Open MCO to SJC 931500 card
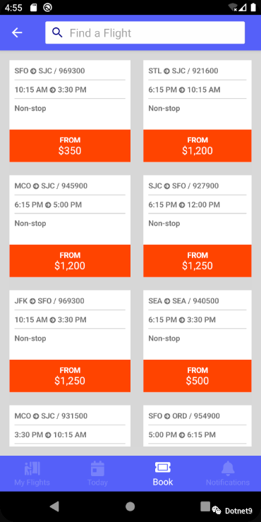The image size is (261, 522). 70,426
